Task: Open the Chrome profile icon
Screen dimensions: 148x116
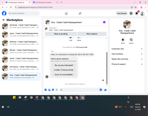Action: point(141,7)
